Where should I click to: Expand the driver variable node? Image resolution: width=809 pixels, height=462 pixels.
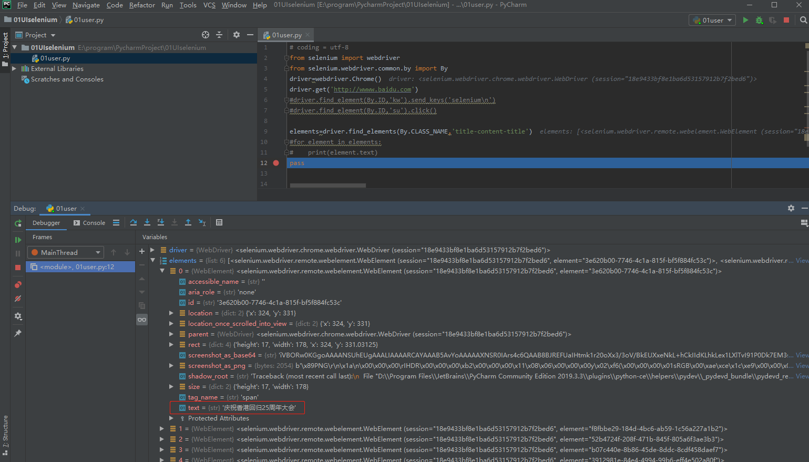pos(152,250)
